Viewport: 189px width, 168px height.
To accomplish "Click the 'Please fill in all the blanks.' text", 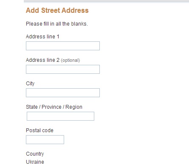I will point(57,24).
